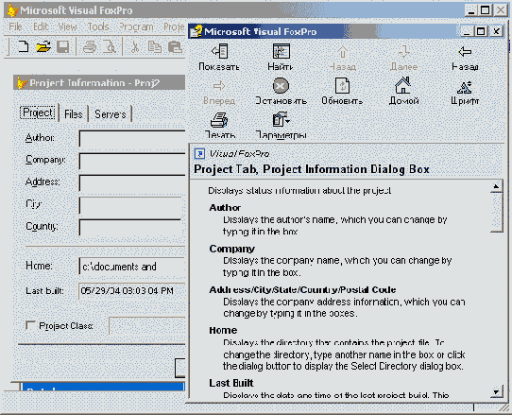
Task: Click the 'Last Built' heading in help
Action: pos(231,383)
